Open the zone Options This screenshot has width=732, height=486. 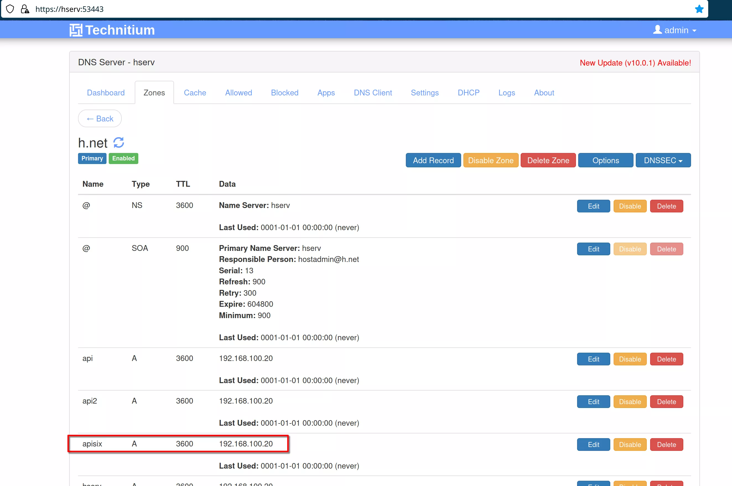[605, 160]
